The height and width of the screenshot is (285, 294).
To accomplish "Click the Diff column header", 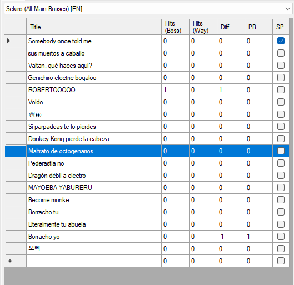I will [x=231, y=27].
